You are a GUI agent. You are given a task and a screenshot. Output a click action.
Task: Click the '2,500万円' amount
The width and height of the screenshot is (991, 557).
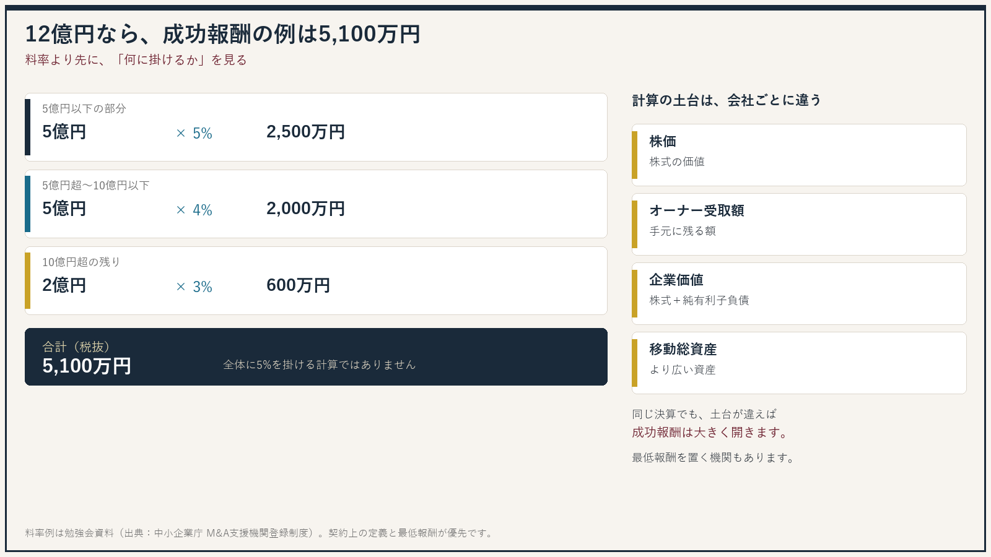click(305, 132)
